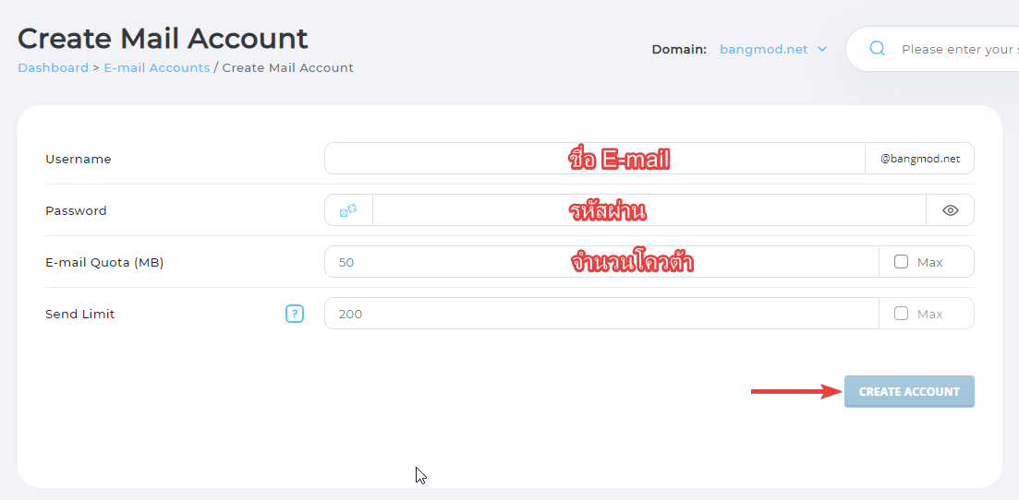
Task: Open the Send Limit help question mark
Action: tap(295, 314)
